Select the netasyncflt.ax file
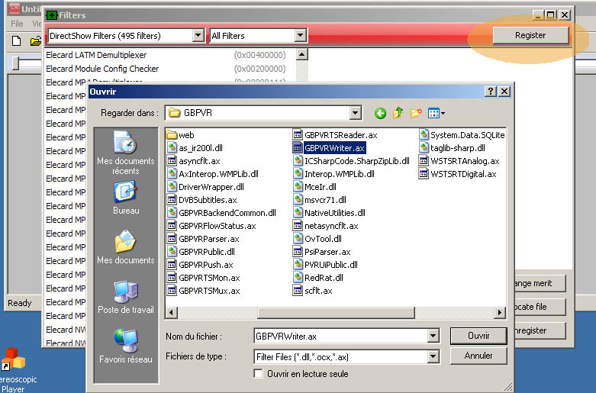The height and width of the screenshot is (393, 596). [326, 226]
